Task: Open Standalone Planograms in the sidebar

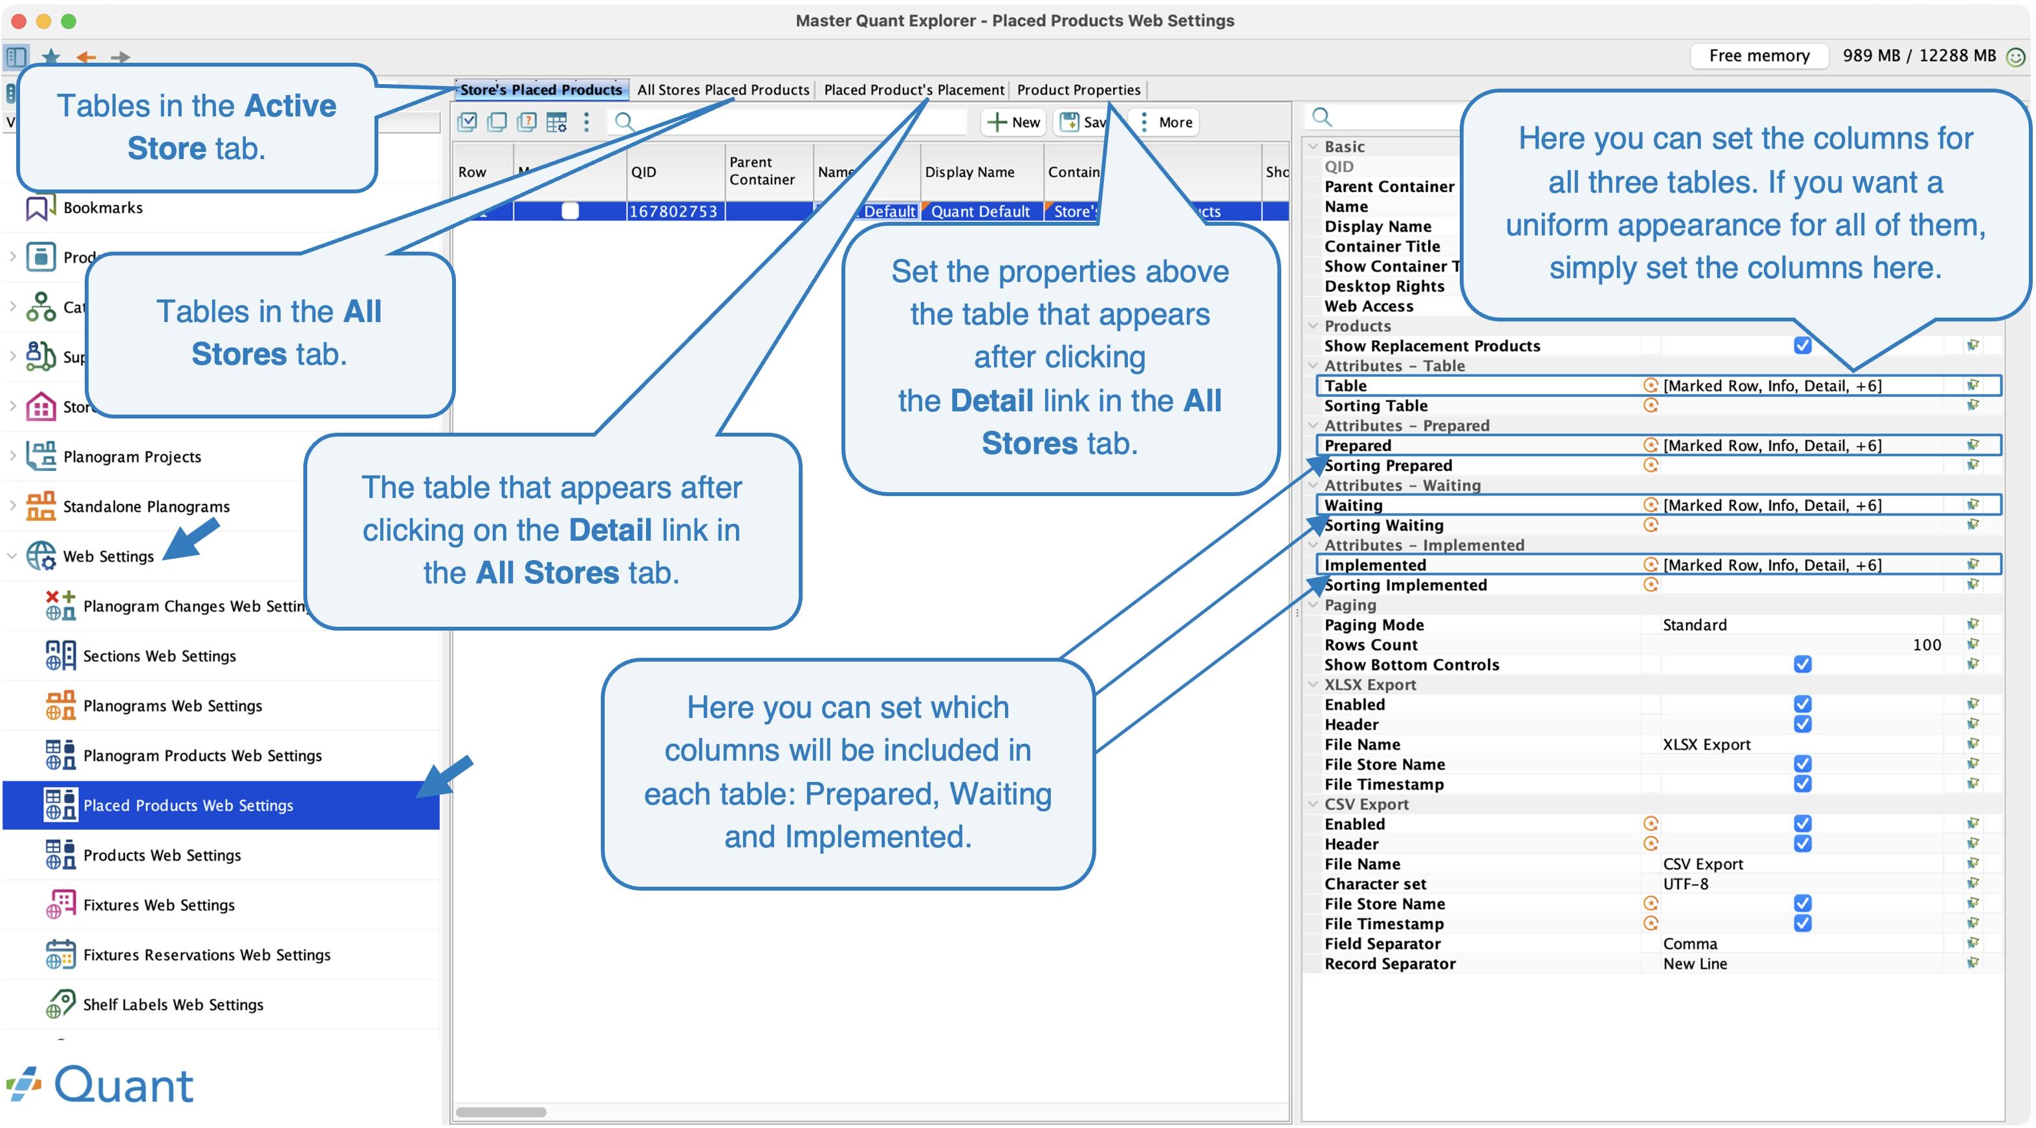Action: (146, 506)
